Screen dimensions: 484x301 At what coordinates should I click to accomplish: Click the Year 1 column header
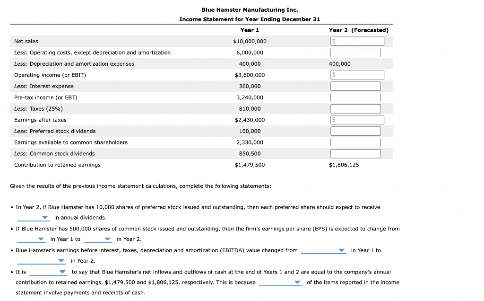click(x=249, y=30)
